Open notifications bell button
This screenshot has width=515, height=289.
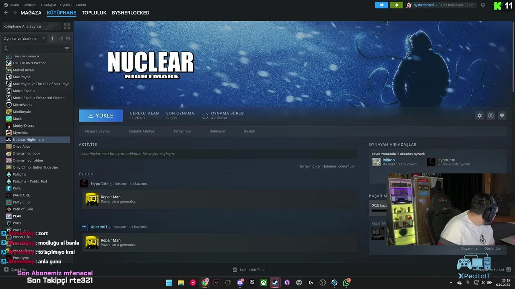coord(396,5)
